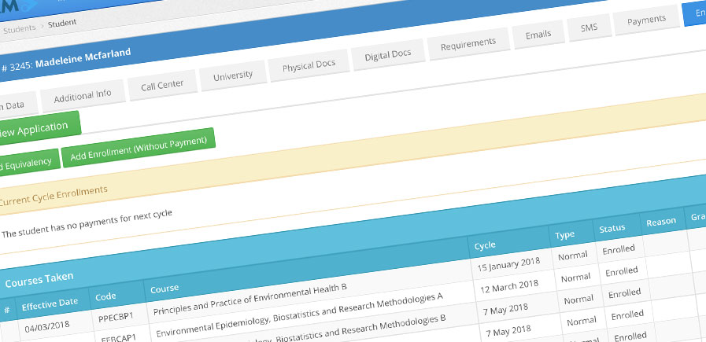Screen dimensions: 706x342
Task: Open the SMS tab
Action: [589, 28]
